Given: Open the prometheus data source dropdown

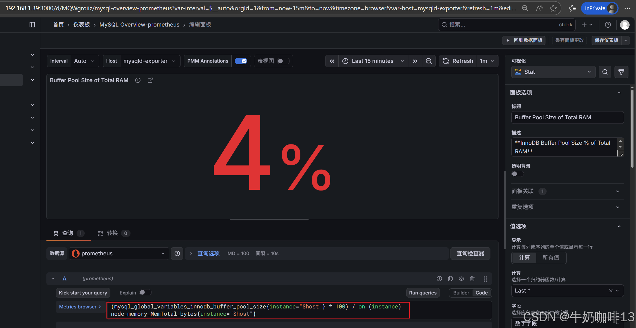Looking at the screenshot, I should (119, 253).
